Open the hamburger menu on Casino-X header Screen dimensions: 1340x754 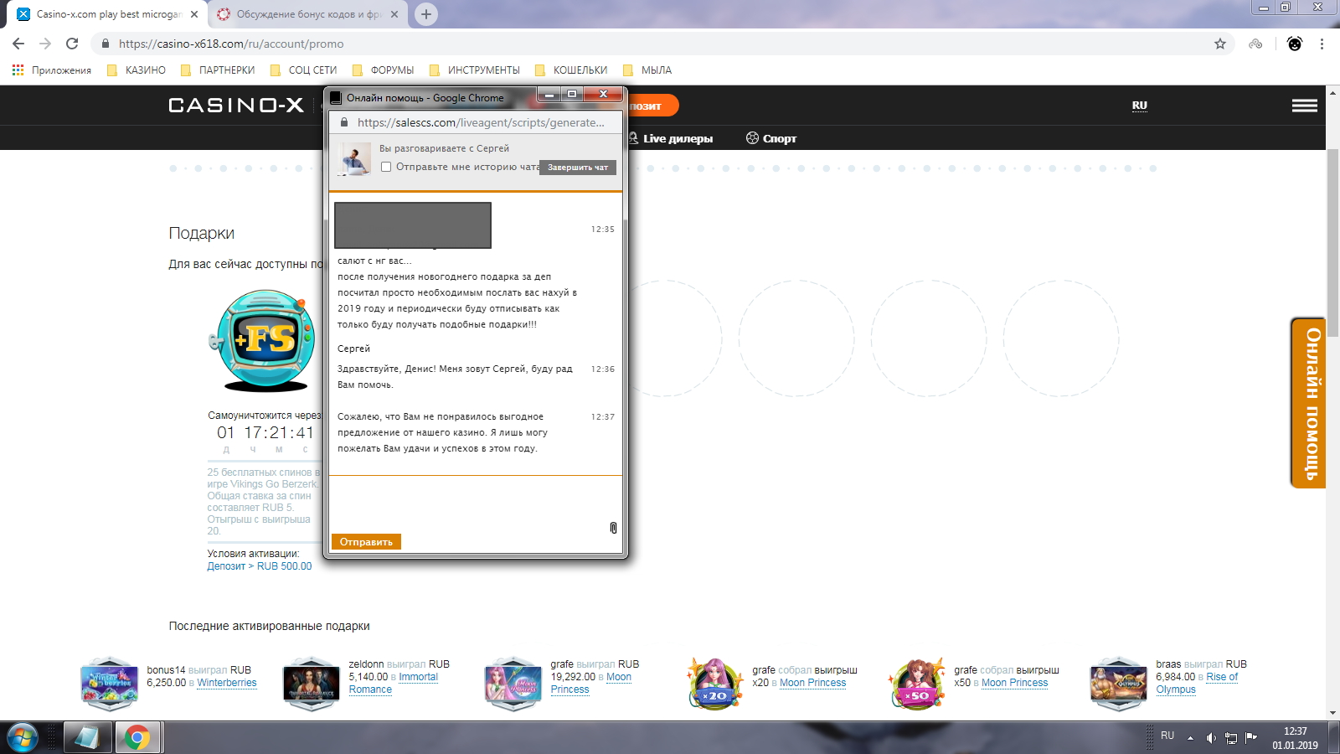(1304, 106)
